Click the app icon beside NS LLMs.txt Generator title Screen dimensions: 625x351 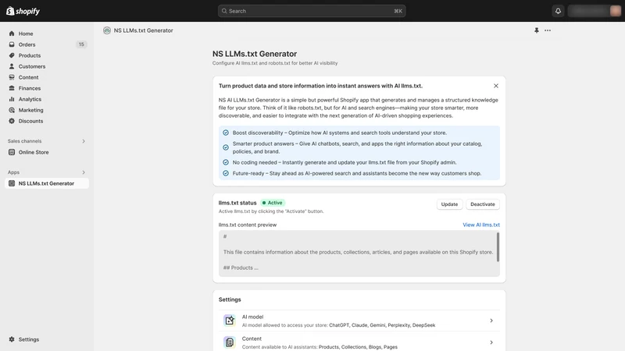pyautogui.click(x=107, y=30)
